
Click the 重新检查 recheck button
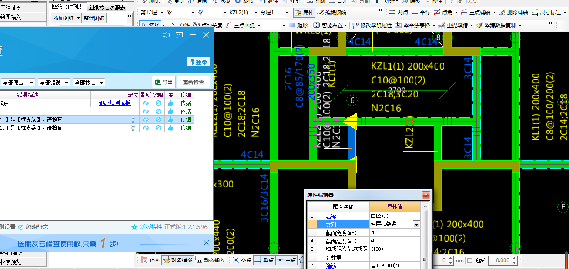[194, 82]
